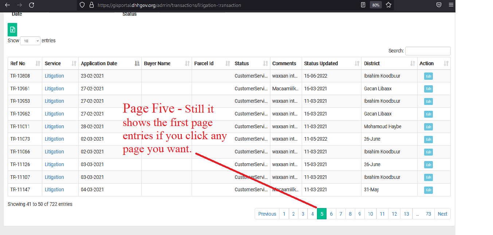Edit the TR-11066 row
The height and width of the screenshot is (235, 493).
click(429, 152)
